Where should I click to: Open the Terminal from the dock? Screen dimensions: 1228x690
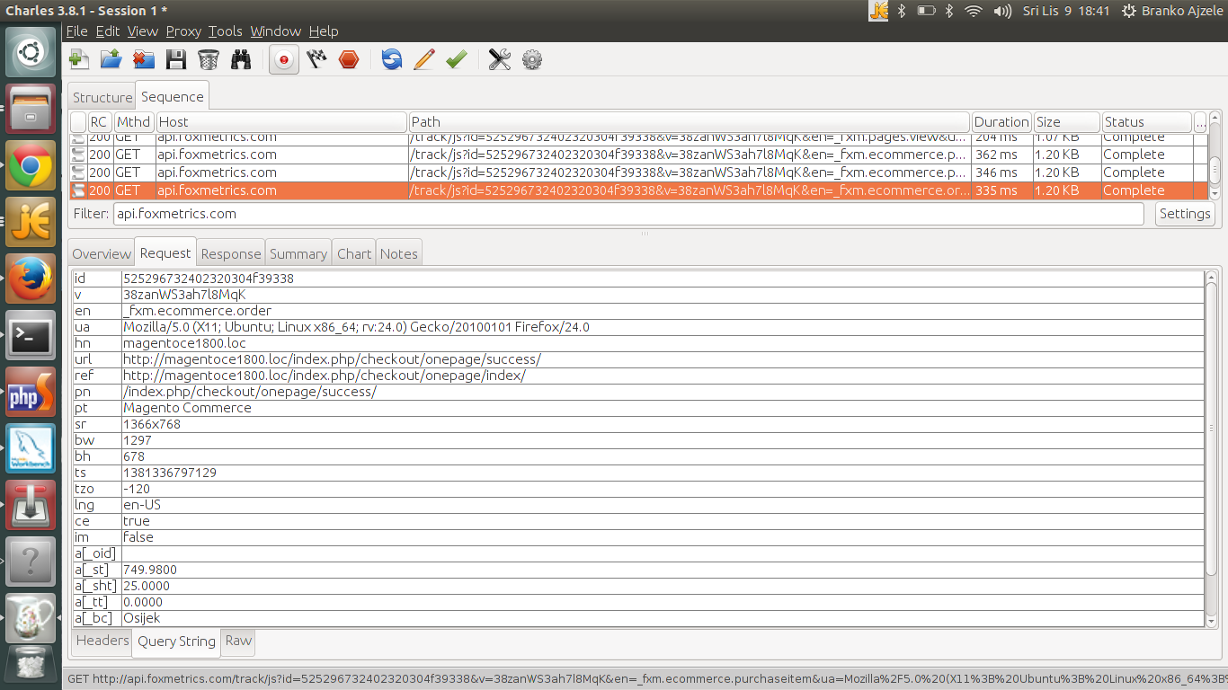pyautogui.click(x=31, y=335)
